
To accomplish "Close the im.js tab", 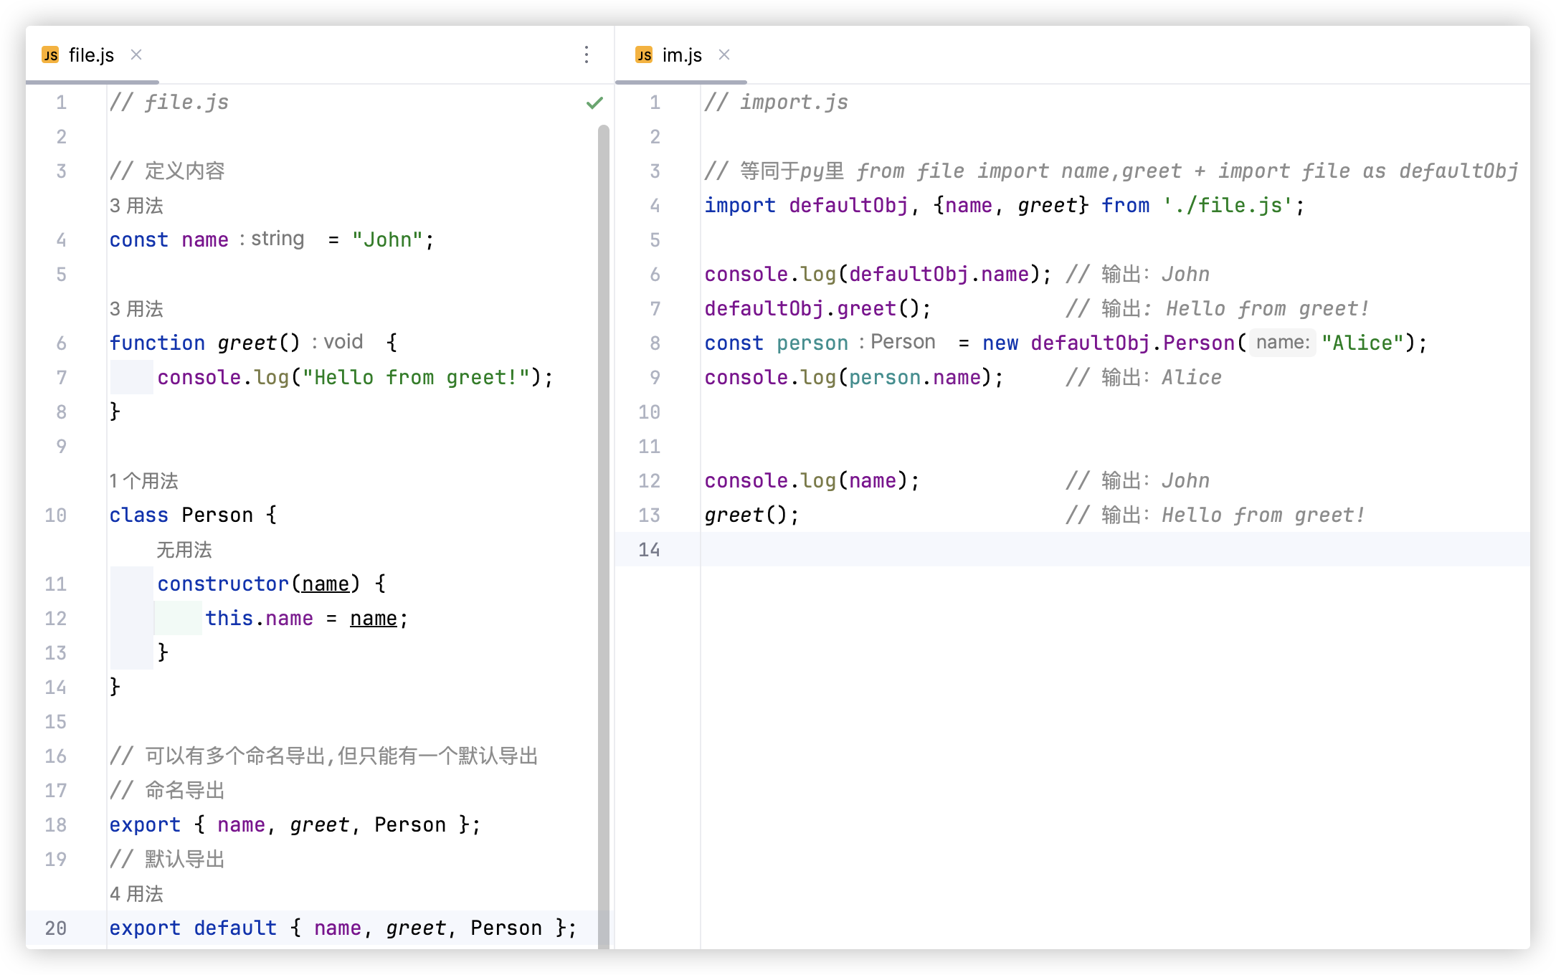I will tap(724, 54).
